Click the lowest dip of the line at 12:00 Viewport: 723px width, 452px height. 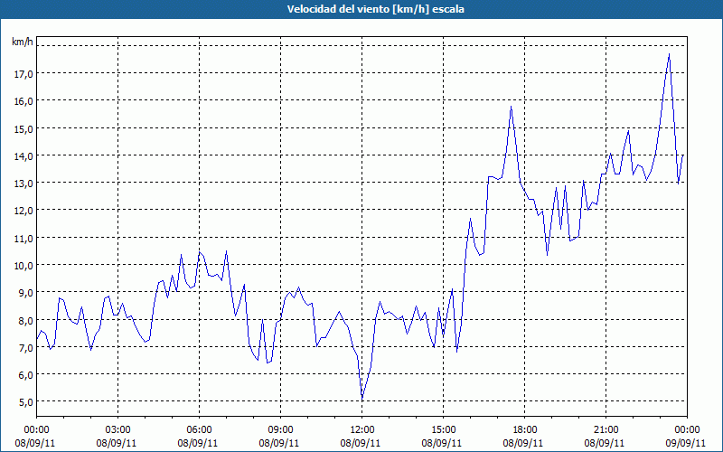pyautogui.click(x=362, y=400)
